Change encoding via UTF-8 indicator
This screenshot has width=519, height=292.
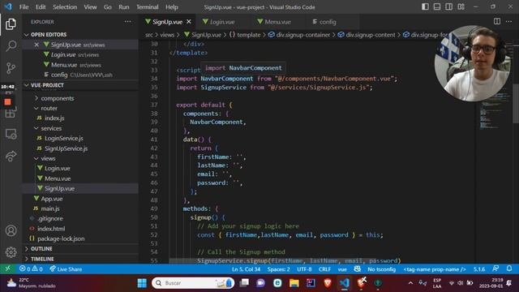304,269
